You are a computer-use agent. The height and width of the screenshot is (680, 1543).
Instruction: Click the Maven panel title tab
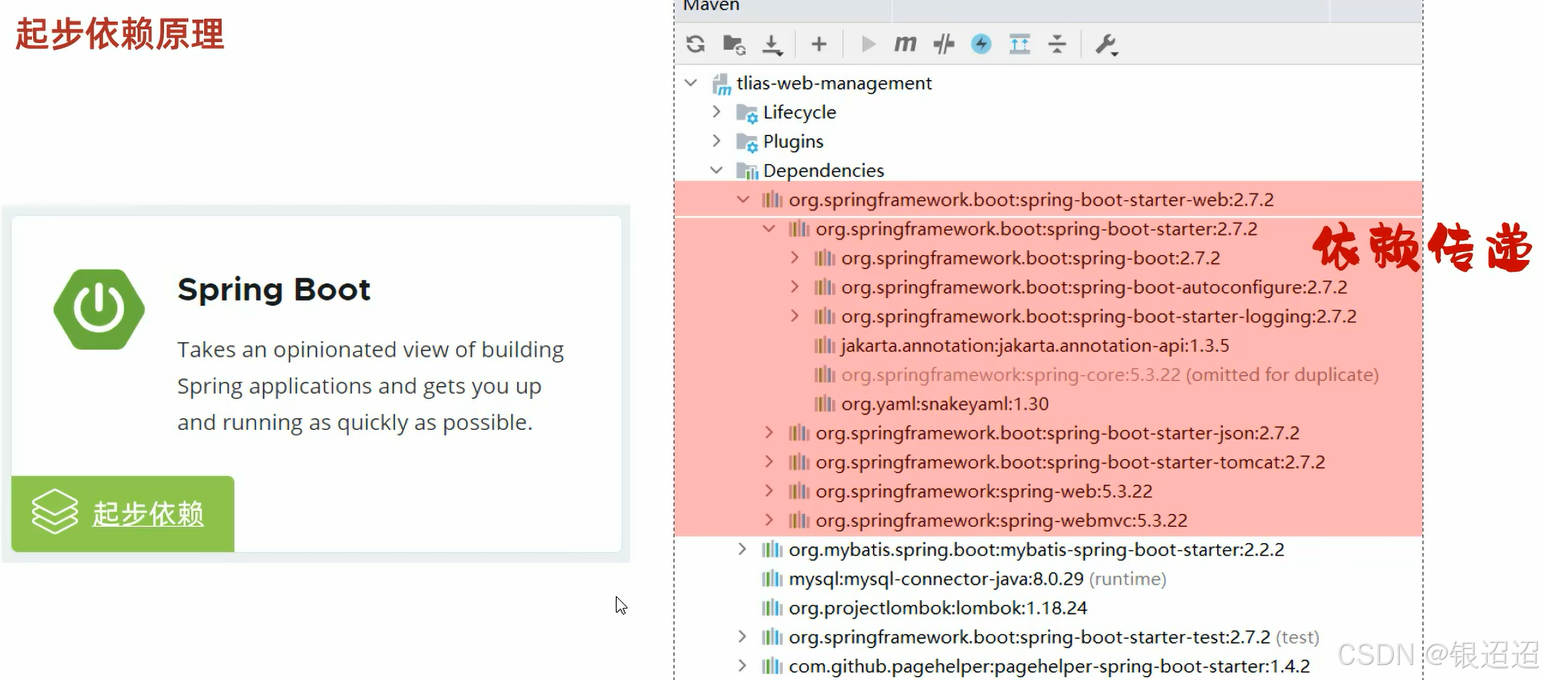point(711,6)
